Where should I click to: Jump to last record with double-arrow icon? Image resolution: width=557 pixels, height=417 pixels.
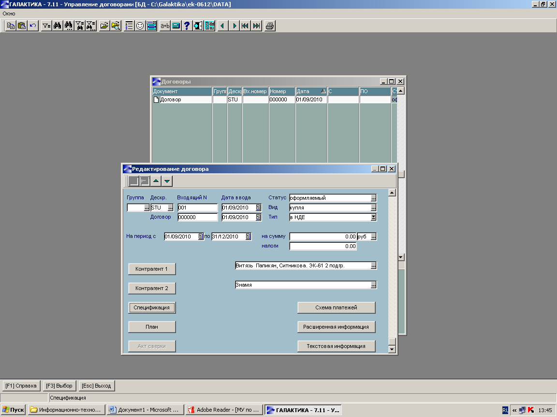click(x=257, y=26)
